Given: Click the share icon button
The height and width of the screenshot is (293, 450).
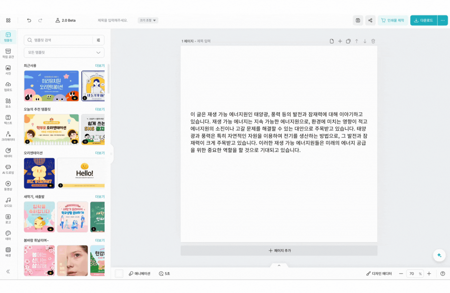Looking at the screenshot, I should [x=370, y=20].
